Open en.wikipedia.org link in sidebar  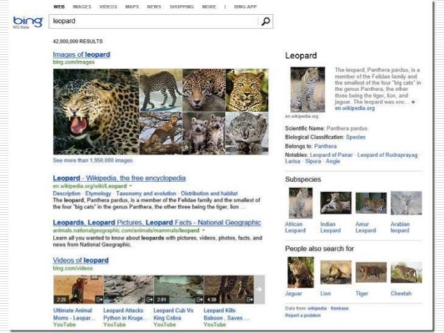pos(355,108)
